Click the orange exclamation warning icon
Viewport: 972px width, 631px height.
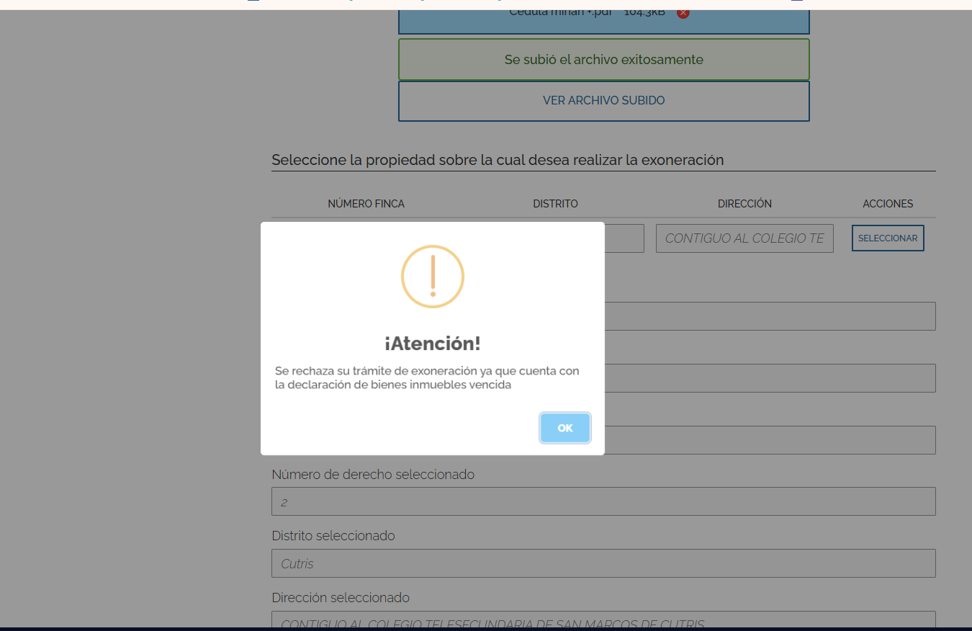[433, 277]
